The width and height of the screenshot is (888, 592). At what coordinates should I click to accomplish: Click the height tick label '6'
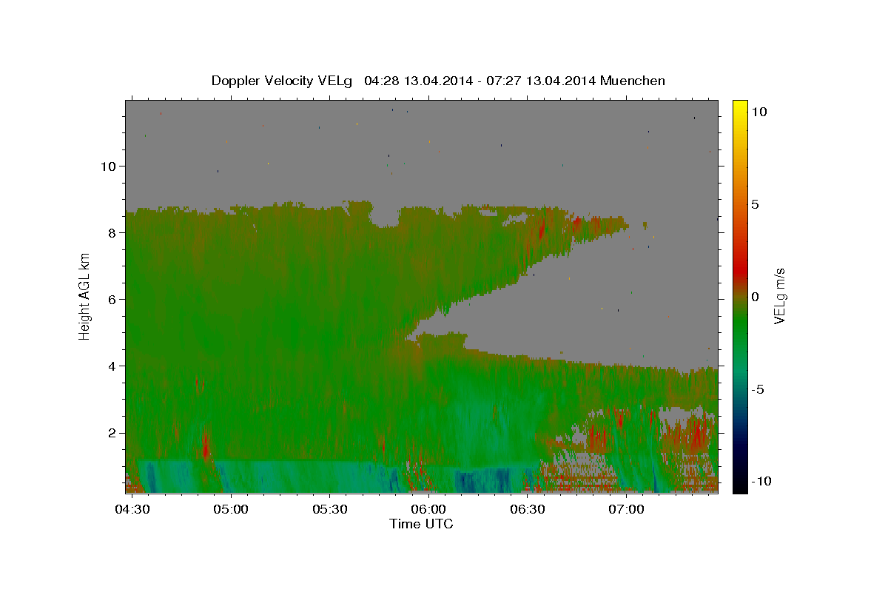pos(111,299)
